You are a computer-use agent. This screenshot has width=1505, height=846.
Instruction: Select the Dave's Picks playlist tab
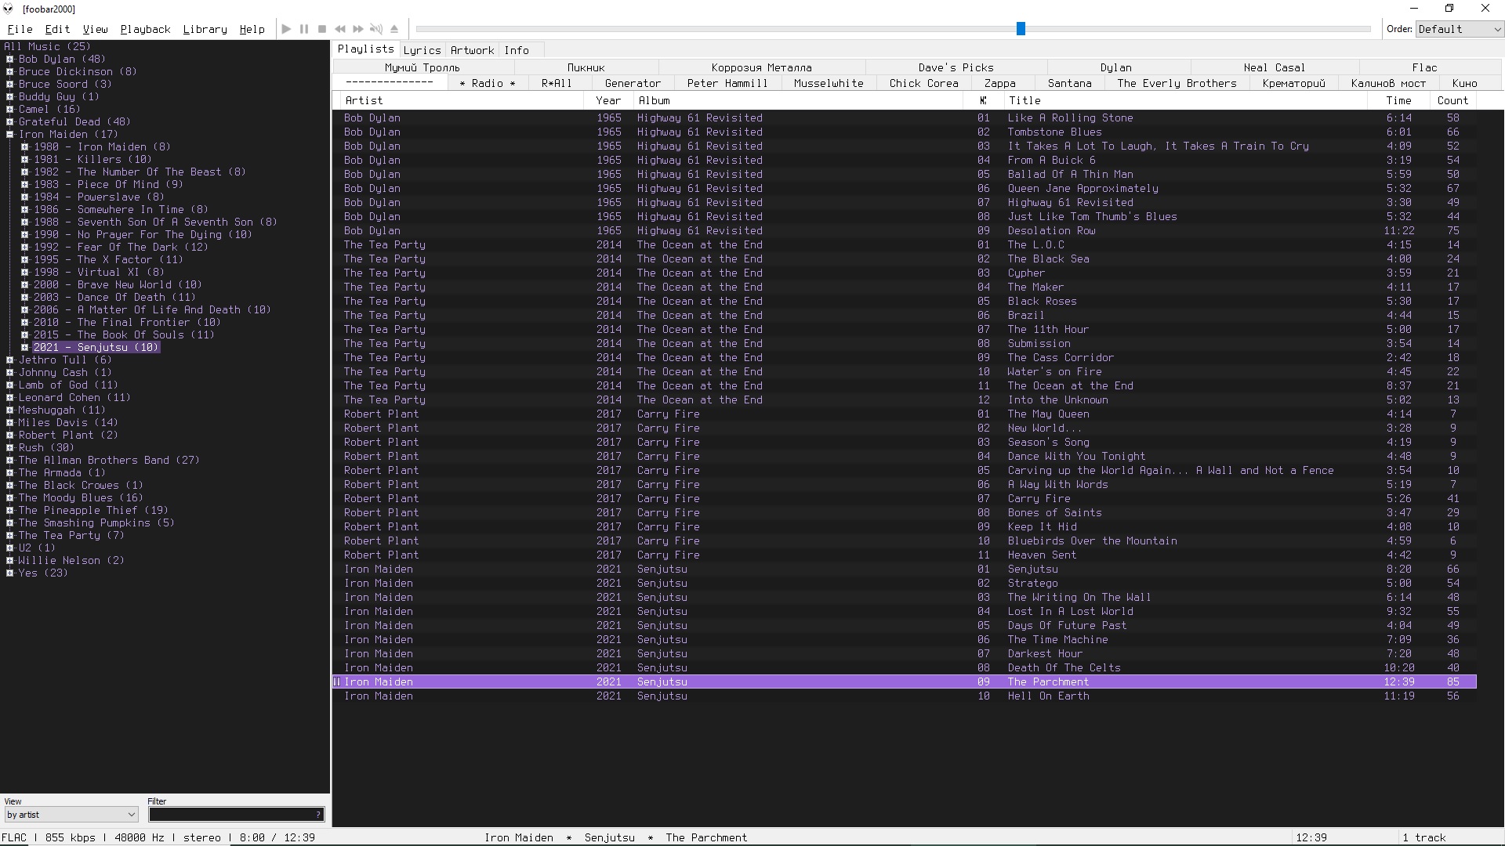[x=956, y=67]
